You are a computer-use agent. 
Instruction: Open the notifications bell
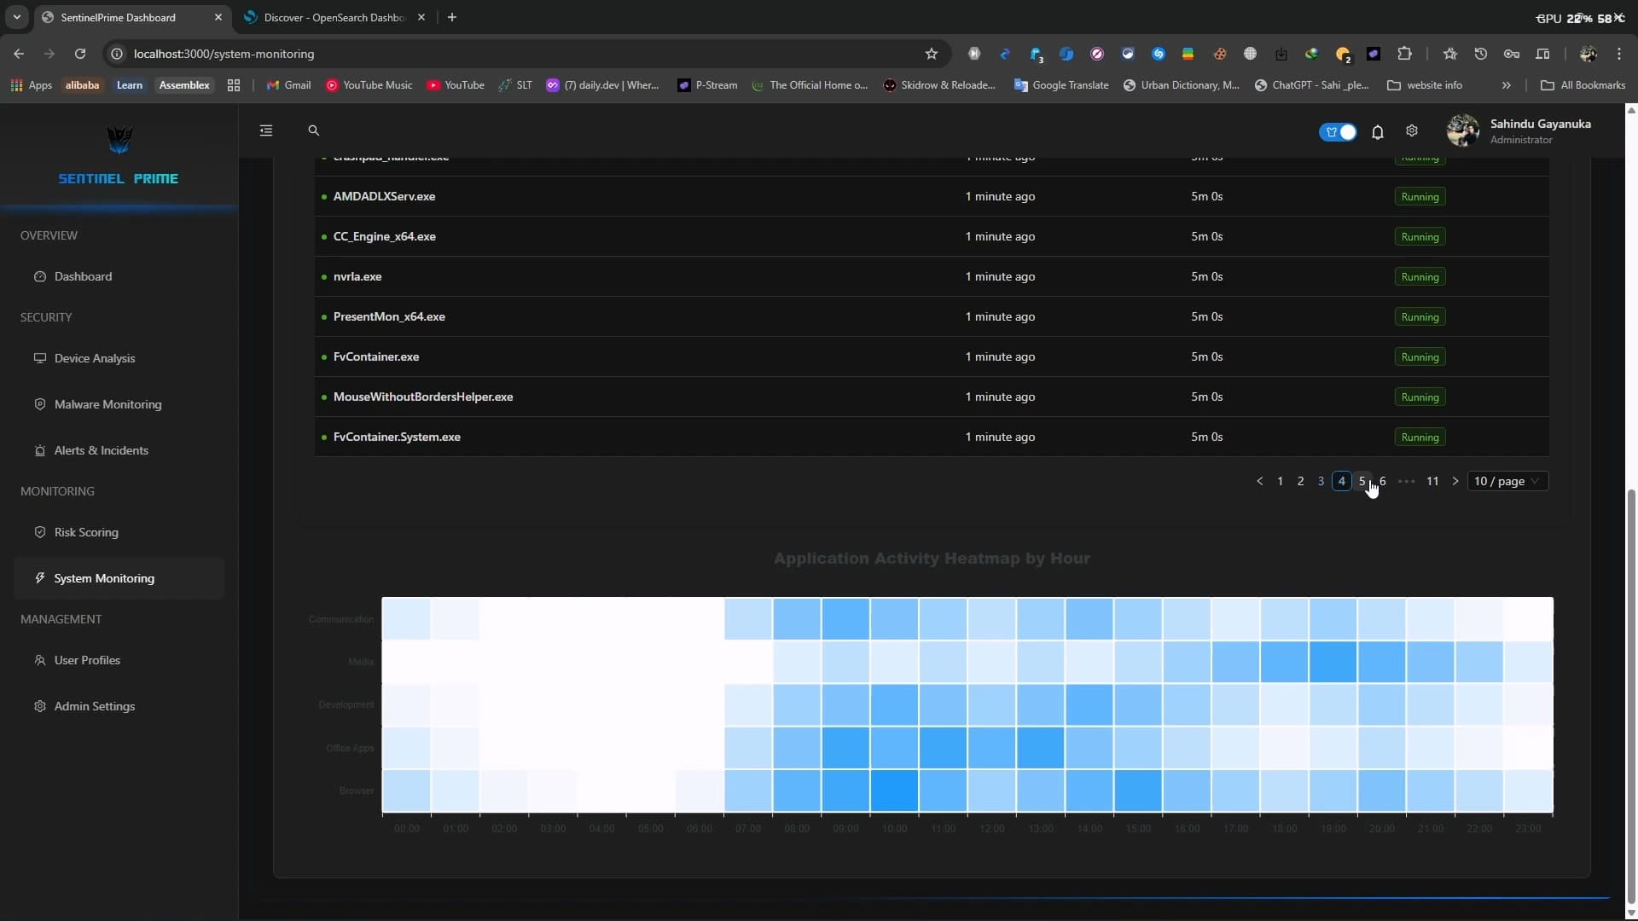[1377, 132]
